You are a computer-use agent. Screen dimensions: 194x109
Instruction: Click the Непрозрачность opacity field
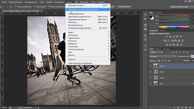point(192,56)
